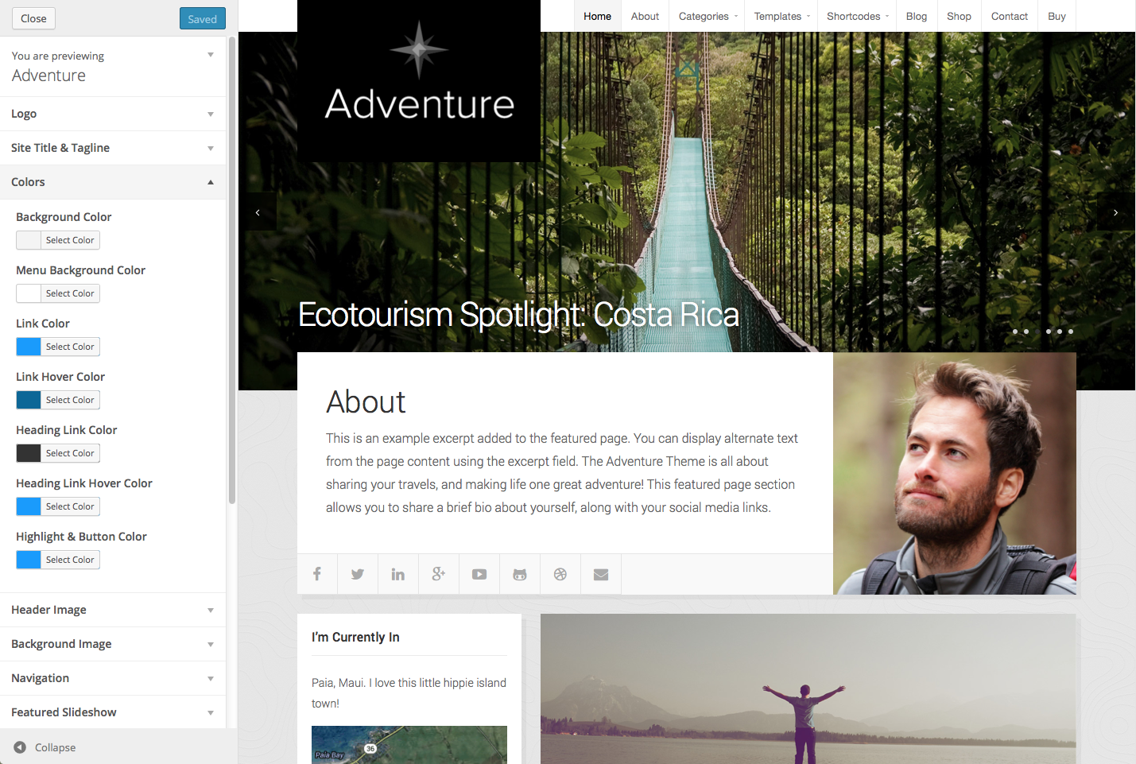Expand the Logo section
The image size is (1136, 764).
pyautogui.click(x=113, y=114)
